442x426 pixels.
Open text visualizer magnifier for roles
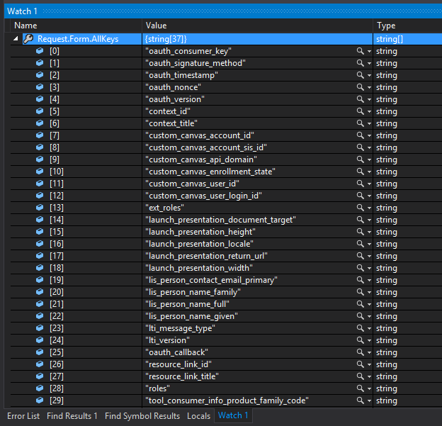[x=360, y=388]
